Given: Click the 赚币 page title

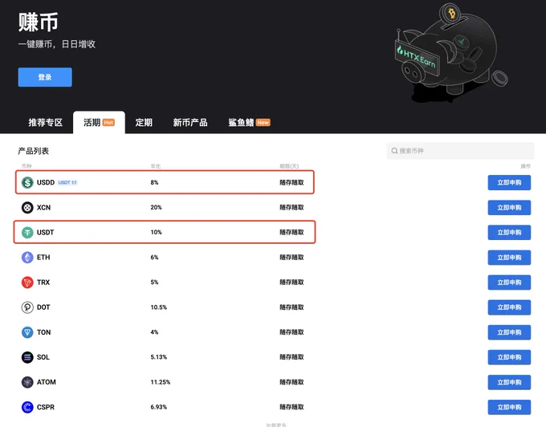Looking at the screenshot, I should coord(39,22).
